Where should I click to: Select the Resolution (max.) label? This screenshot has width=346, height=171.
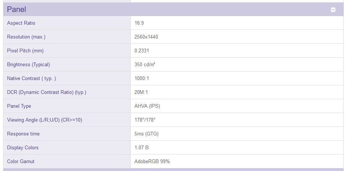point(26,37)
